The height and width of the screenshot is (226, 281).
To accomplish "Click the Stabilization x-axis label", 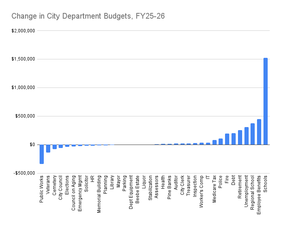I will [150, 188].
